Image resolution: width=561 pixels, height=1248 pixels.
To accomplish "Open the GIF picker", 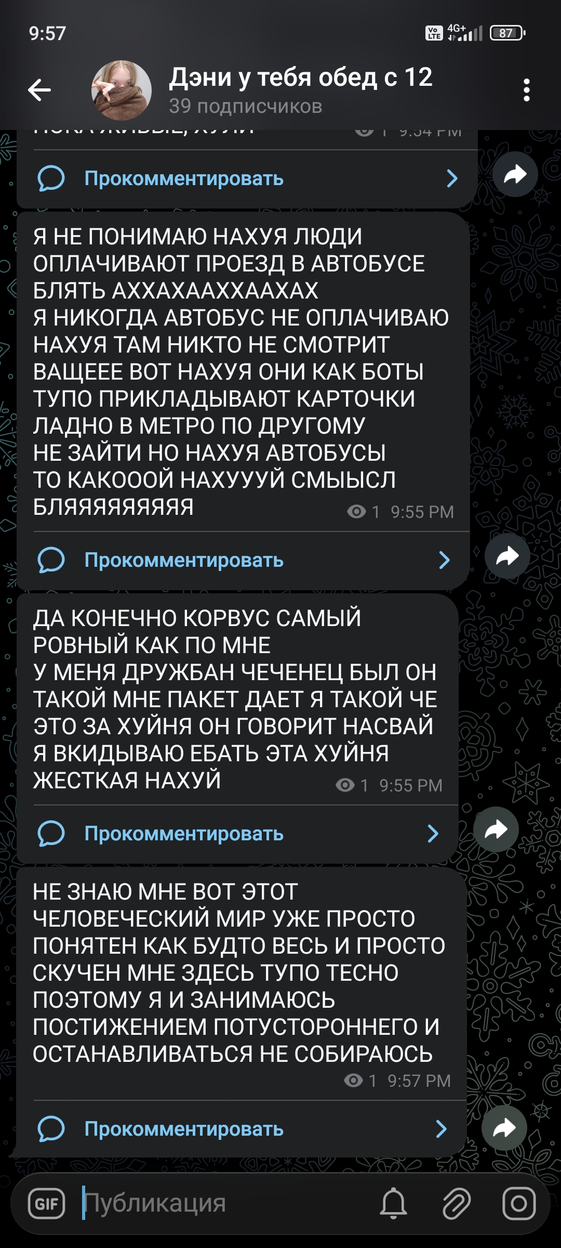I will point(46,1203).
